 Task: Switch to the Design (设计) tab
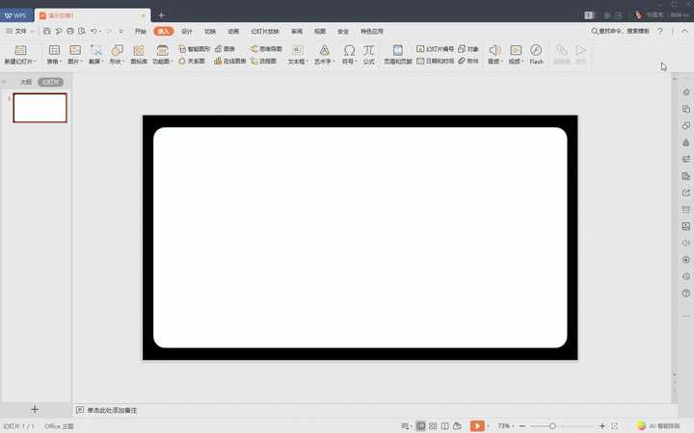pos(187,31)
